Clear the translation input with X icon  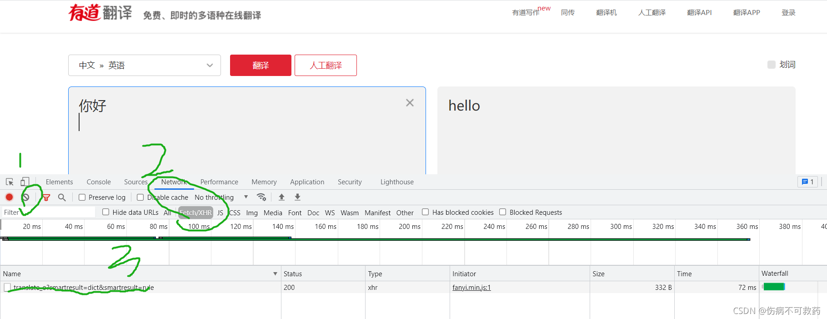coord(410,103)
